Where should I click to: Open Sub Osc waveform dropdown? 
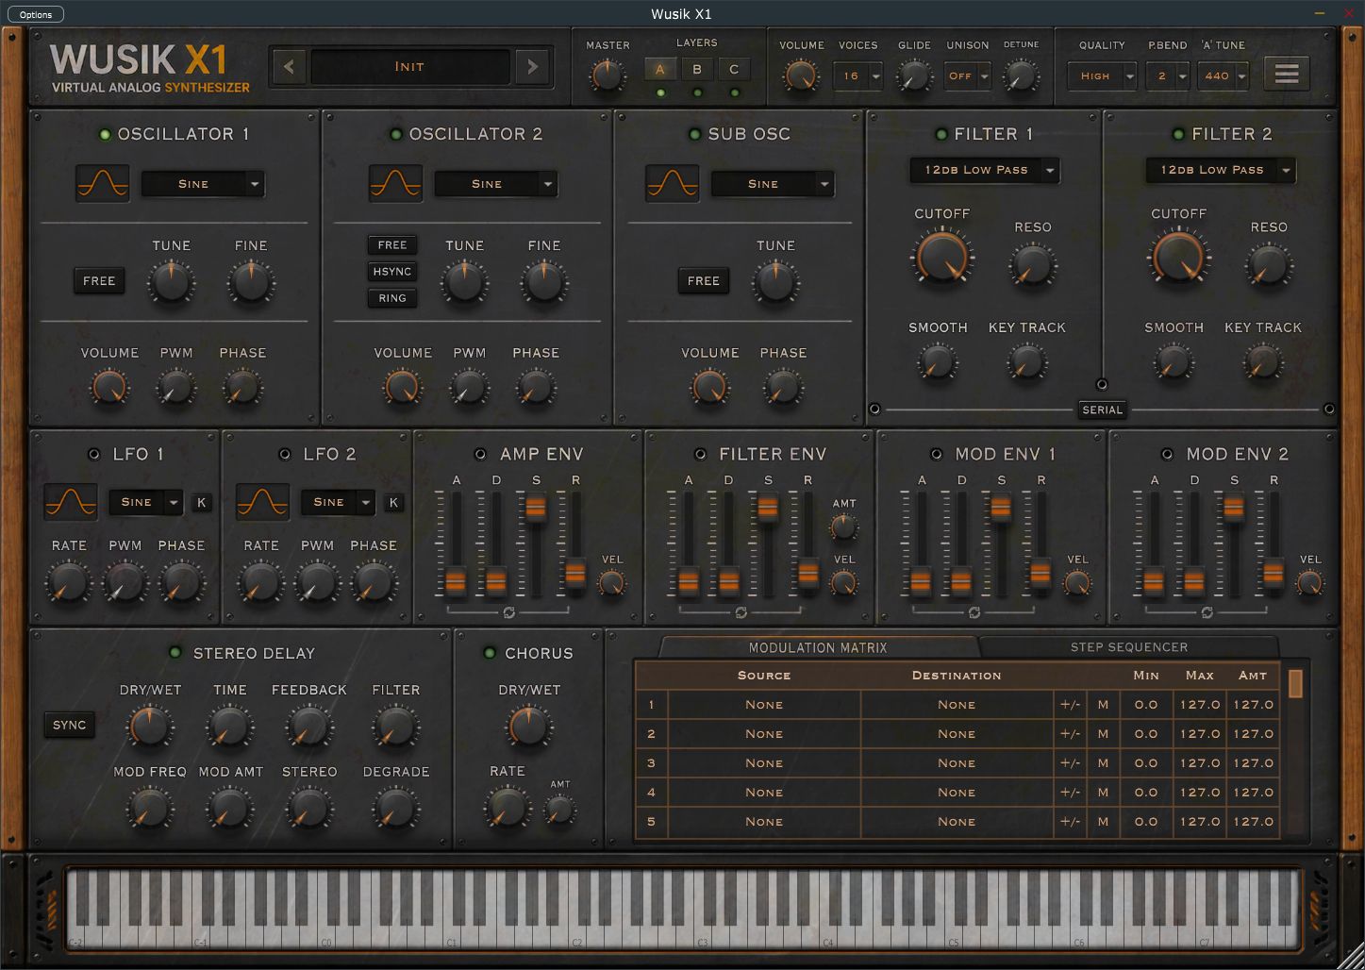point(774,184)
